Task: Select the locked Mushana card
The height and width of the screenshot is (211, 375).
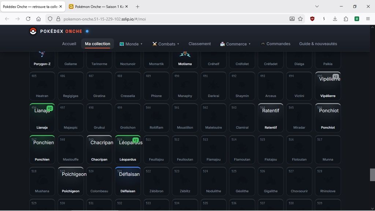Action: 42,181
